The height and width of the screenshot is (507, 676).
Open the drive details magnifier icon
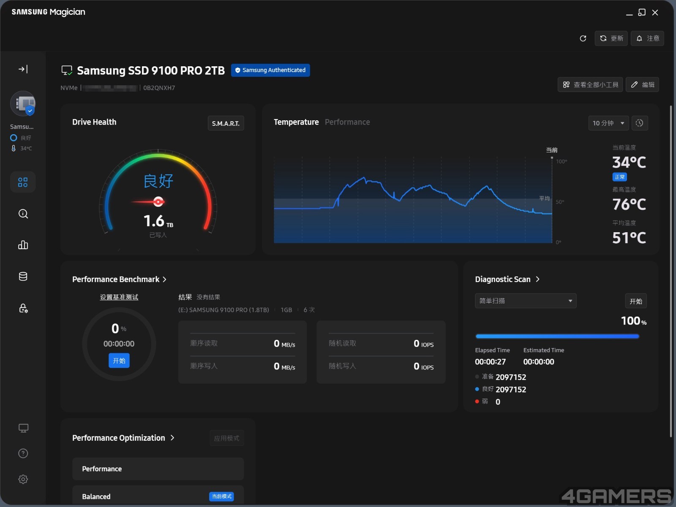coord(23,214)
